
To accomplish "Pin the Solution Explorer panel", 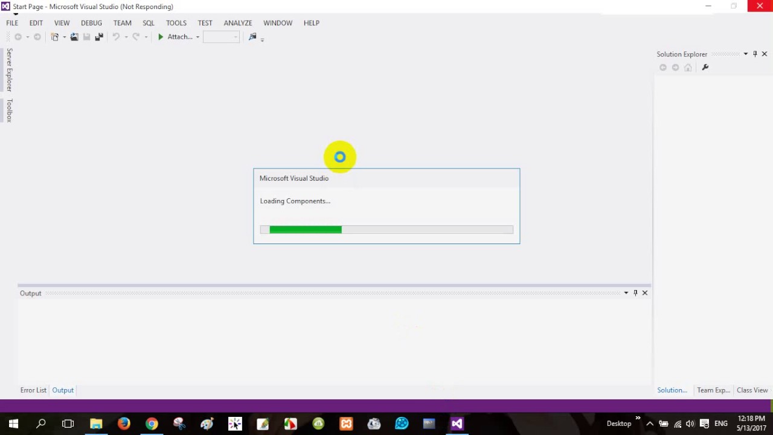I will 755,54.
